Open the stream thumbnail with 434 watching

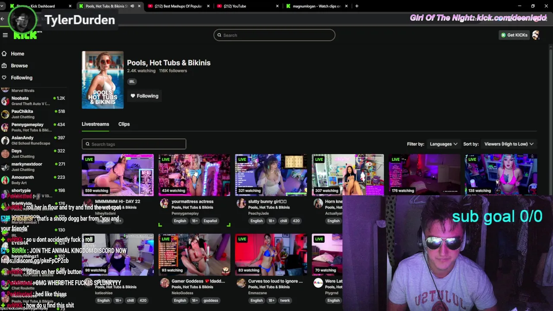pos(194,175)
